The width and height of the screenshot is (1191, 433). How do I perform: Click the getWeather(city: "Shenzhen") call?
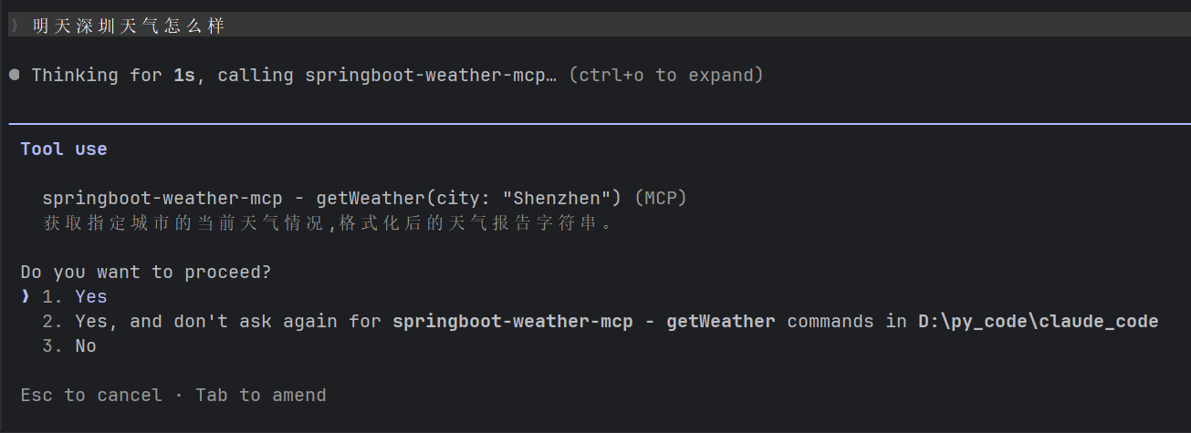[x=469, y=198]
